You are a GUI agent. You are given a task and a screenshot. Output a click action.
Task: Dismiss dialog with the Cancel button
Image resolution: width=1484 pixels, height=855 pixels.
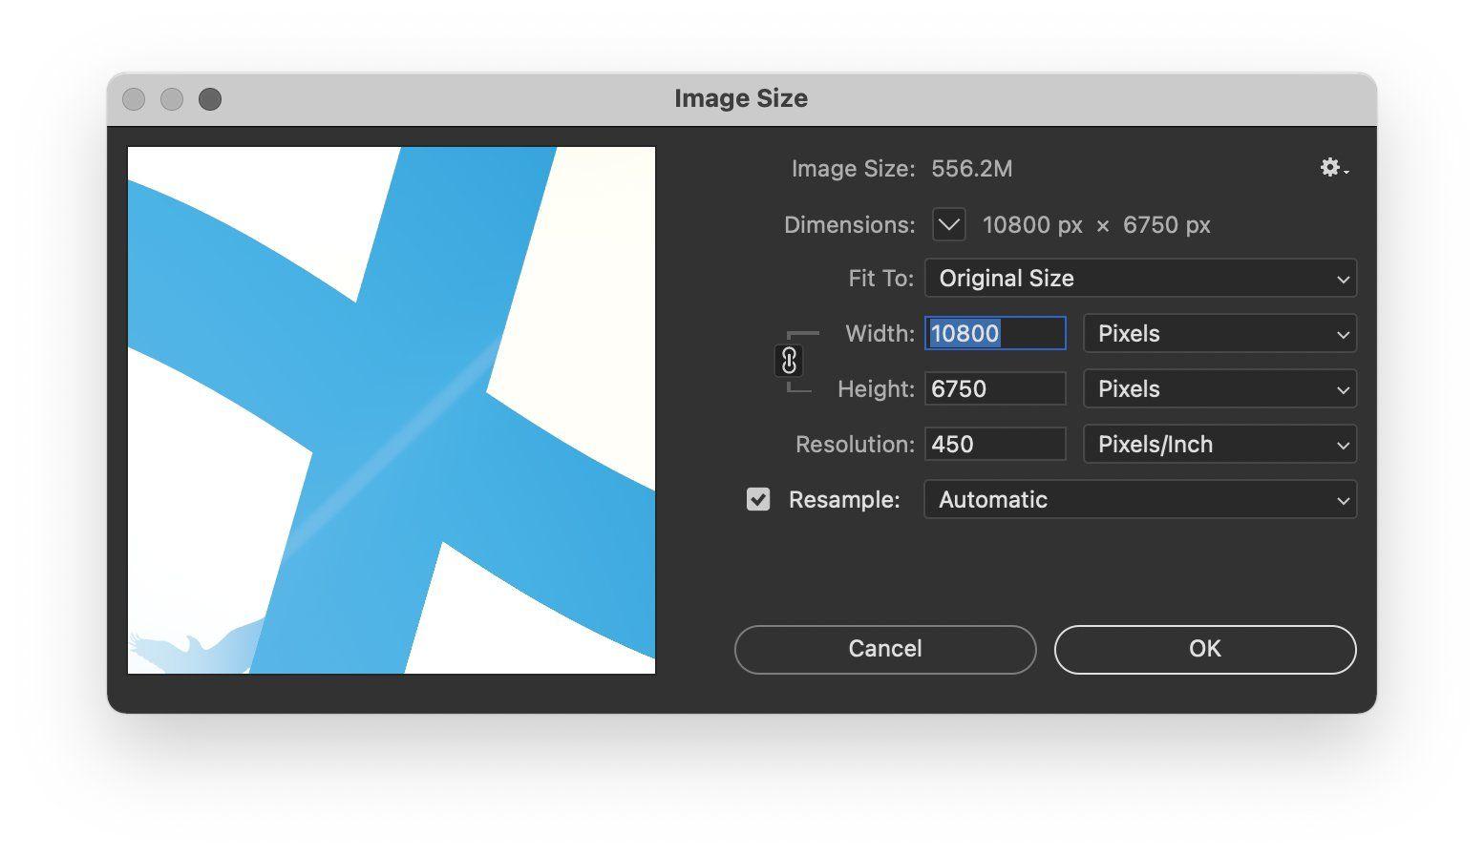point(885,649)
